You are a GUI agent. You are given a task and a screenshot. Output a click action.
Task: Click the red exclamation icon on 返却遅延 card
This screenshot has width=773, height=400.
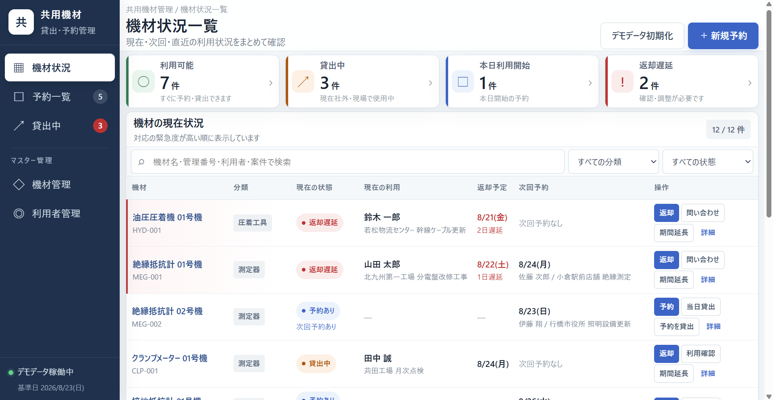pyautogui.click(x=623, y=82)
